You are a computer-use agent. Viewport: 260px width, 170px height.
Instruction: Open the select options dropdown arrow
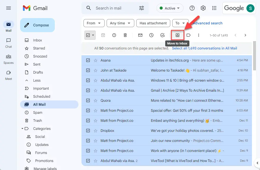93,35
